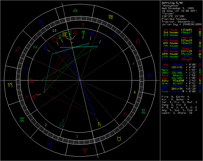The height and width of the screenshot is (161, 203).
Task: Click the Leo glyph on the zodiac ring
Action: pos(138,41)
